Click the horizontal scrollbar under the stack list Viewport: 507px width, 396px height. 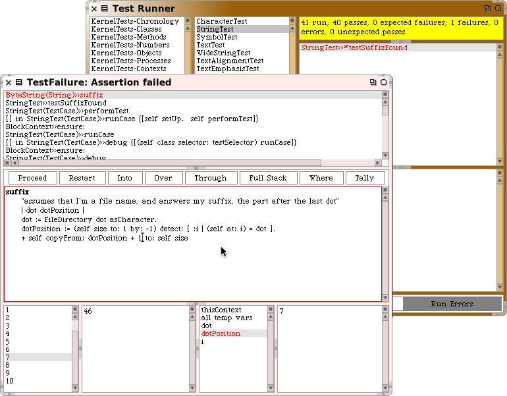click(x=165, y=163)
